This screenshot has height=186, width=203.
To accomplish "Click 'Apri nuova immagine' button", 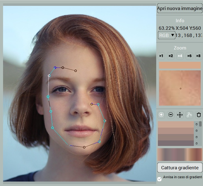I will 180,8.
